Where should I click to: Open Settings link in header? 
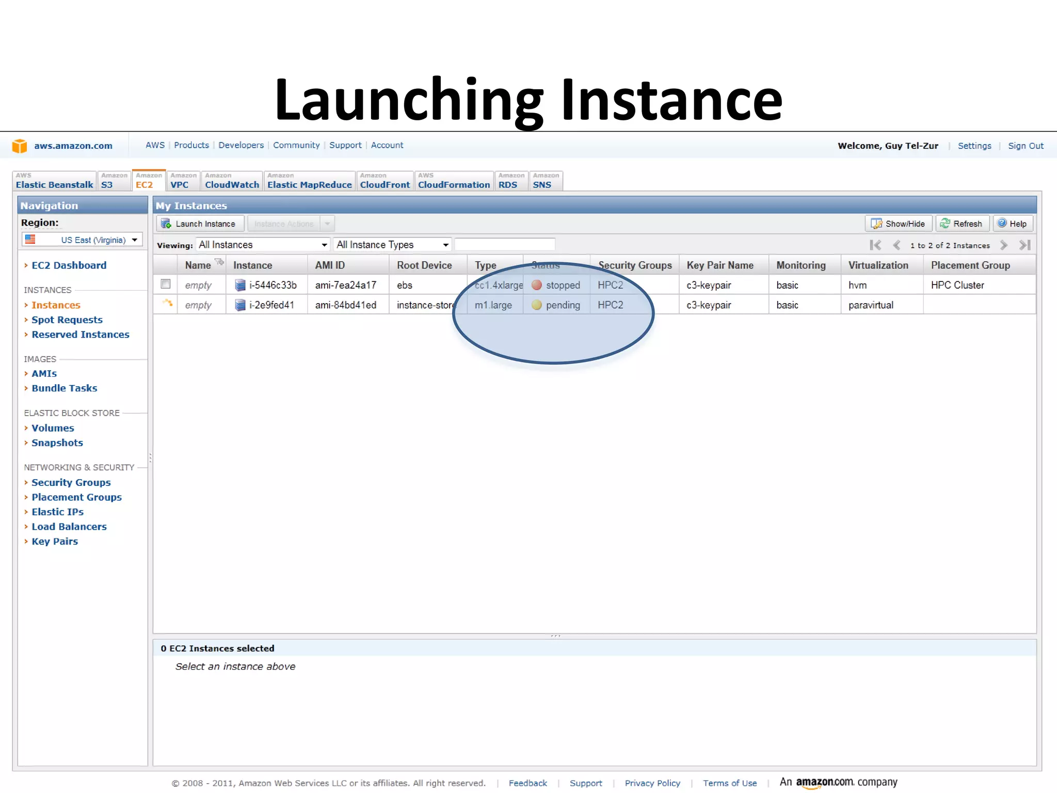974,146
